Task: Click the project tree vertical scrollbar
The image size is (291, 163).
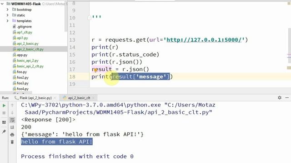Action: [66, 17]
